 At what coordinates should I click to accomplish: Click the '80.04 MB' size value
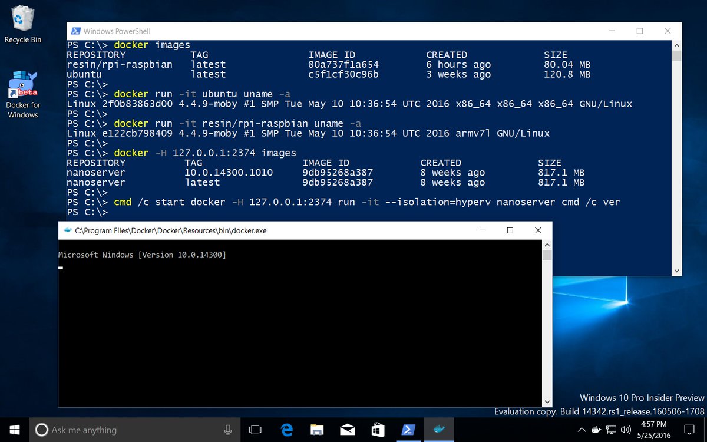coord(567,65)
